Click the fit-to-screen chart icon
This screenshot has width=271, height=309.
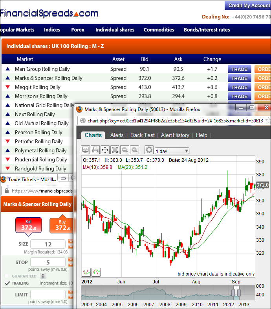115,150
